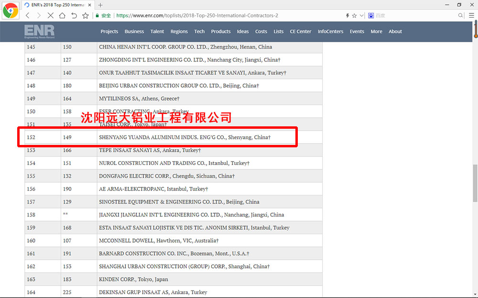
Task: Click the Baidu search engine icon
Action: (x=371, y=16)
